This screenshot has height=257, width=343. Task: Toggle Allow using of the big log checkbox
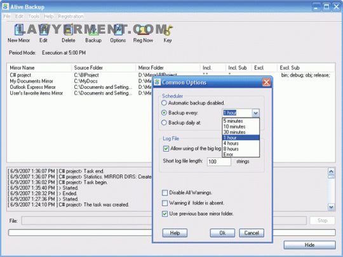166,148
